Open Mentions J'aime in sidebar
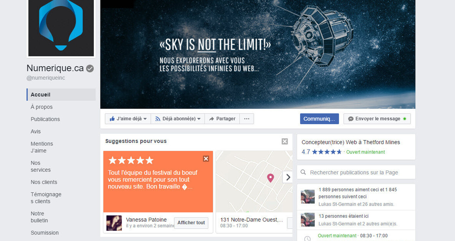Viewport: 455px width, 241px height. pos(42,147)
